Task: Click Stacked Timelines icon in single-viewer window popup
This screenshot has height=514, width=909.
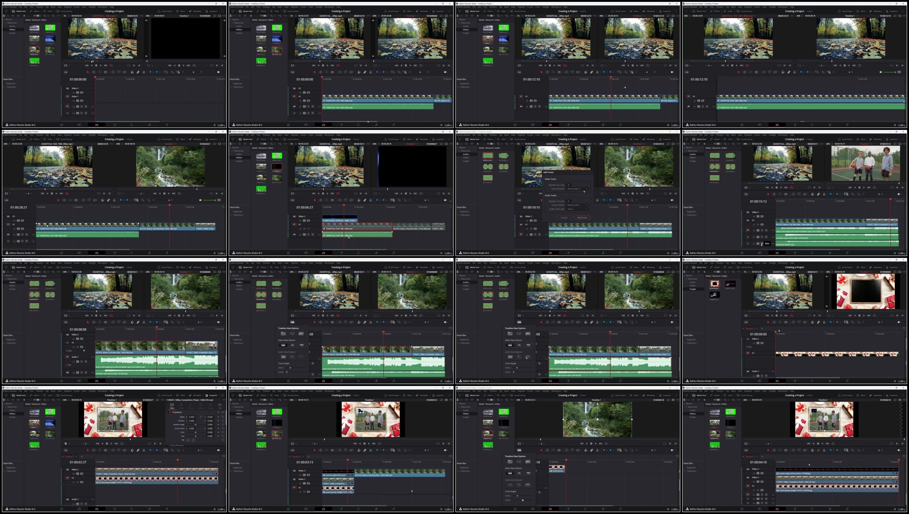Action: (510, 462)
